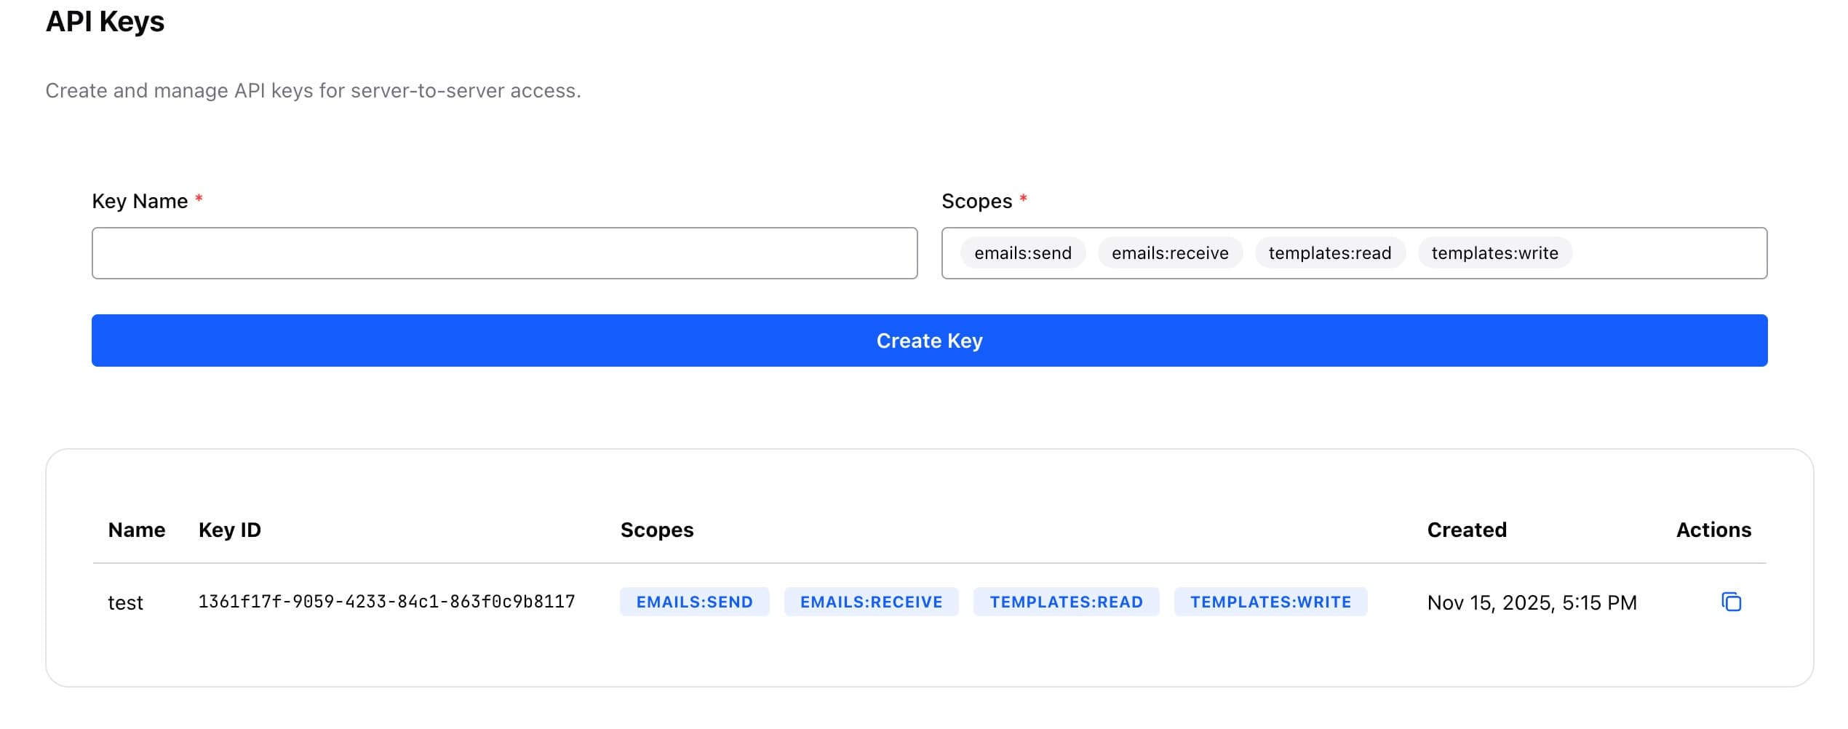Select the EMAILS:SEND badge on the test key
The width and height of the screenshot is (1848, 729).
[x=694, y=602]
